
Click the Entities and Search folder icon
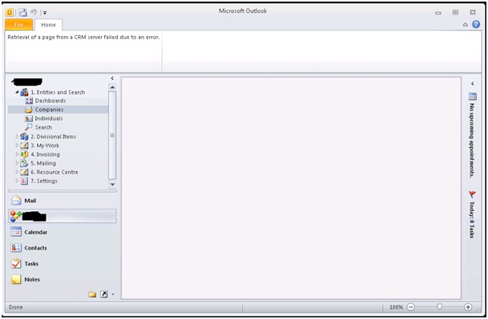pos(24,92)
